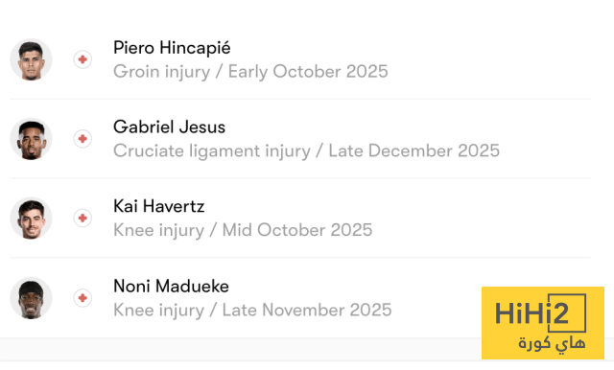Viewport: 614px width, 370px height.
Task: Open Noni Madueke's player photo
Action: tap(31, 298)
